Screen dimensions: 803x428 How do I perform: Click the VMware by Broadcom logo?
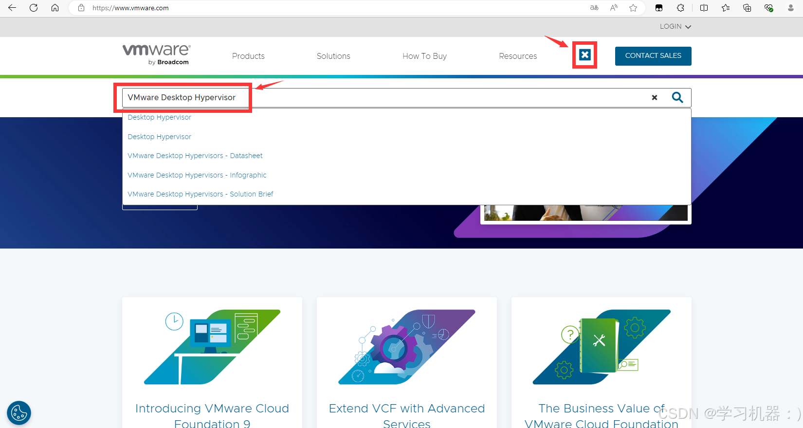(x=156, y=54)
